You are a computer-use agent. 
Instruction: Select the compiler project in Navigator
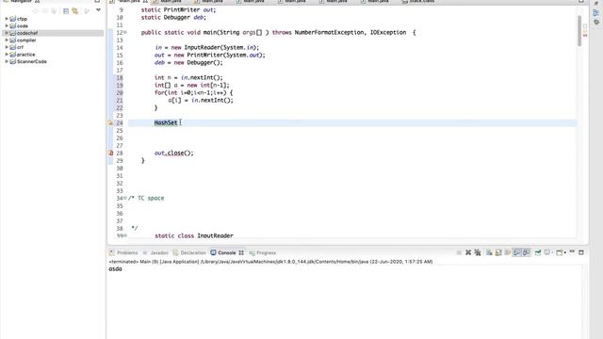(26, 40)
